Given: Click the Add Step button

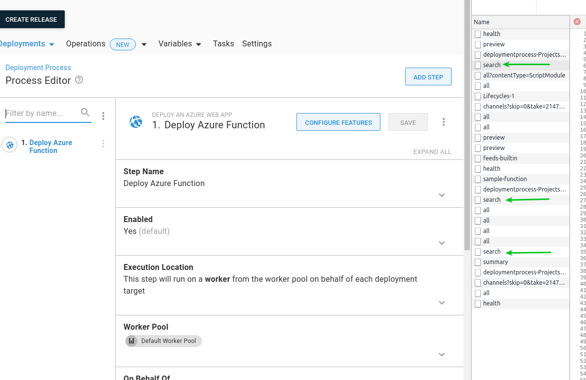Looking at the screenshot, I should (428, 76).
